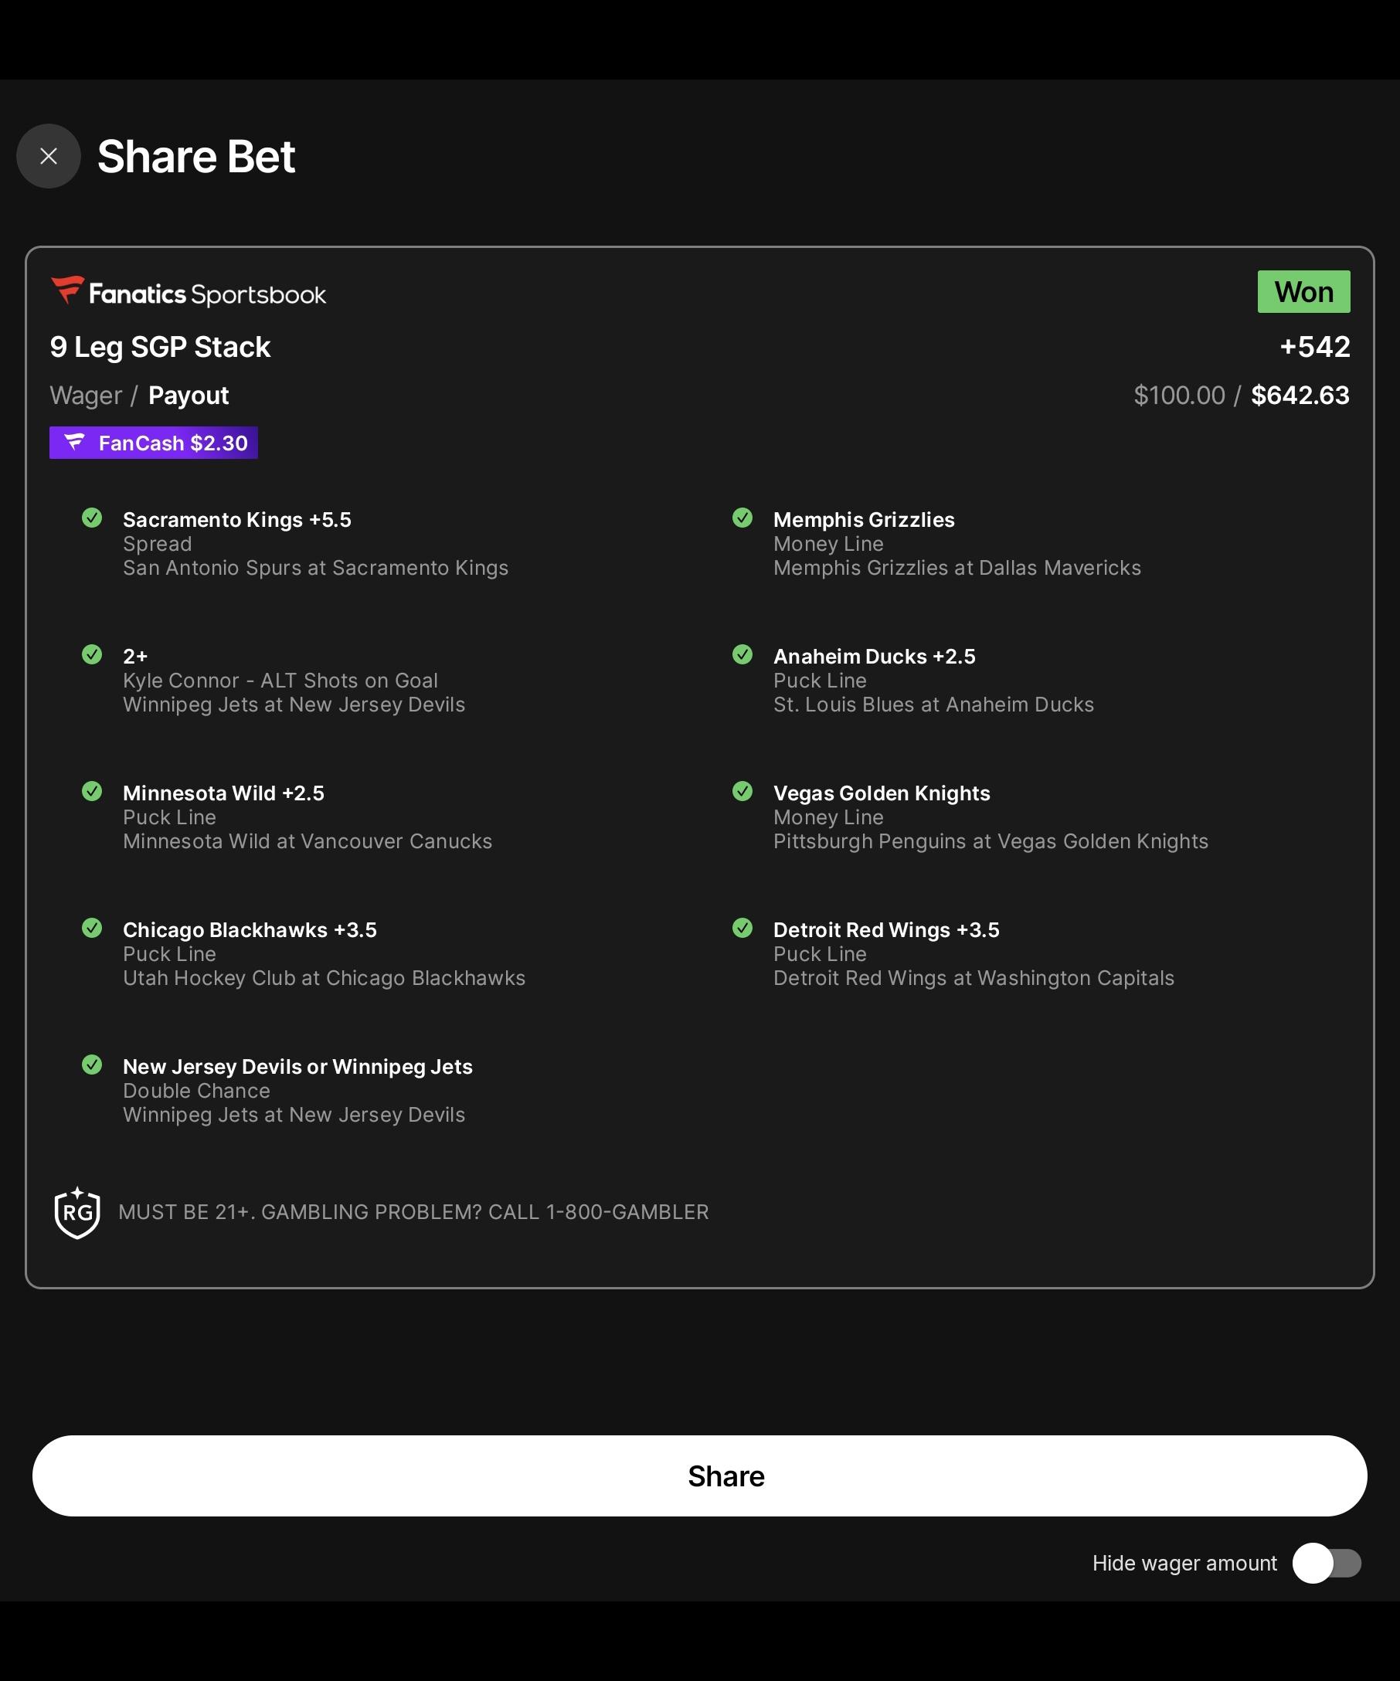Screen dimensions: 1400x1681
Task: Click checkmark beside Devils or Jets Double Chance
Action: 92,1065
